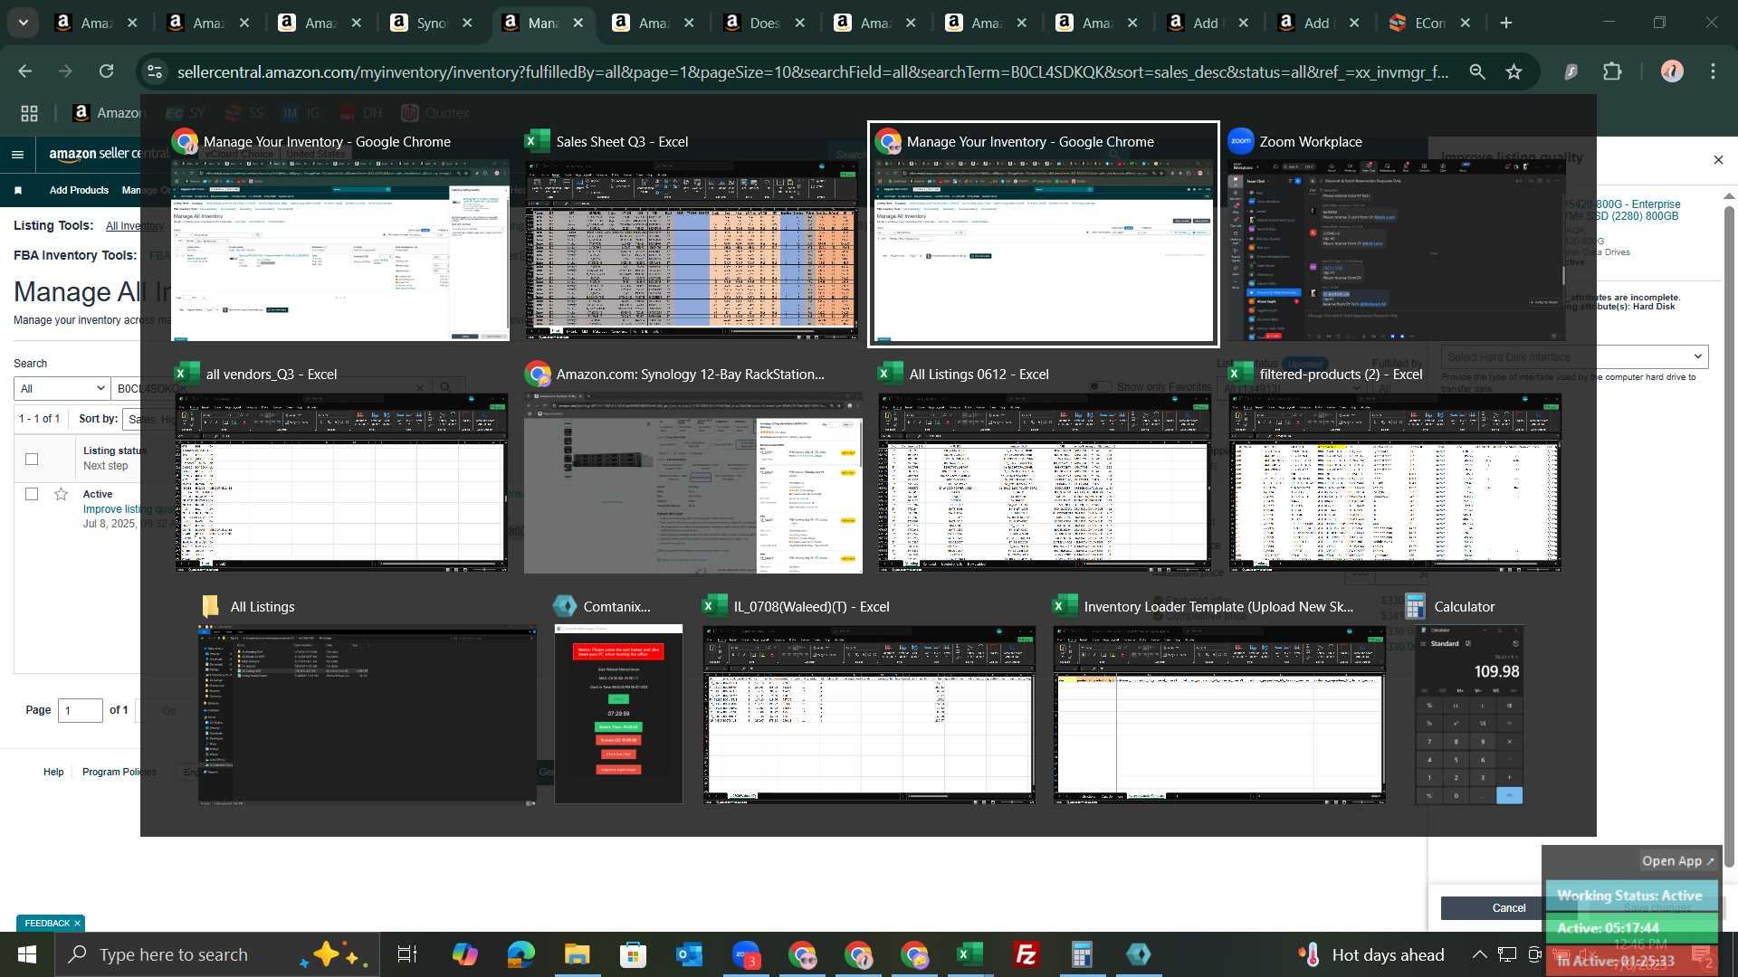Open FileZilla from the taskbar
Image resolution: width=1738 pixels, height=977 pixels.
point(1026,954)
